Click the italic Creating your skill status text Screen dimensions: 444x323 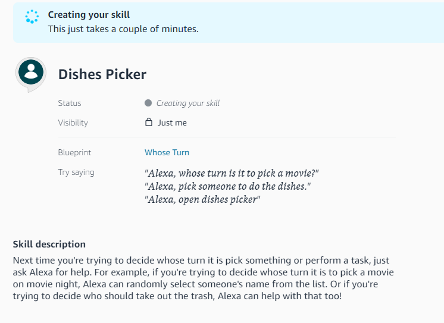point(188,103)
